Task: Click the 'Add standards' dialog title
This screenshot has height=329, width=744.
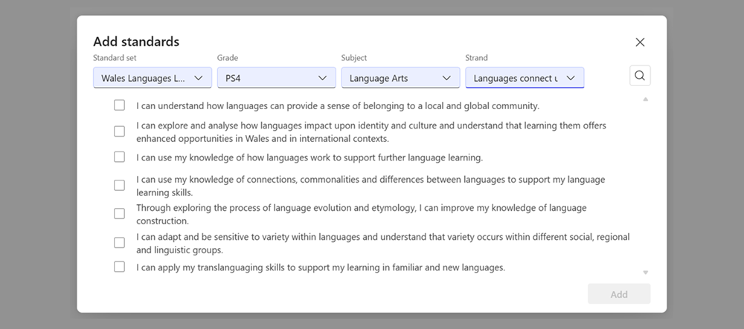Action: 136,42
